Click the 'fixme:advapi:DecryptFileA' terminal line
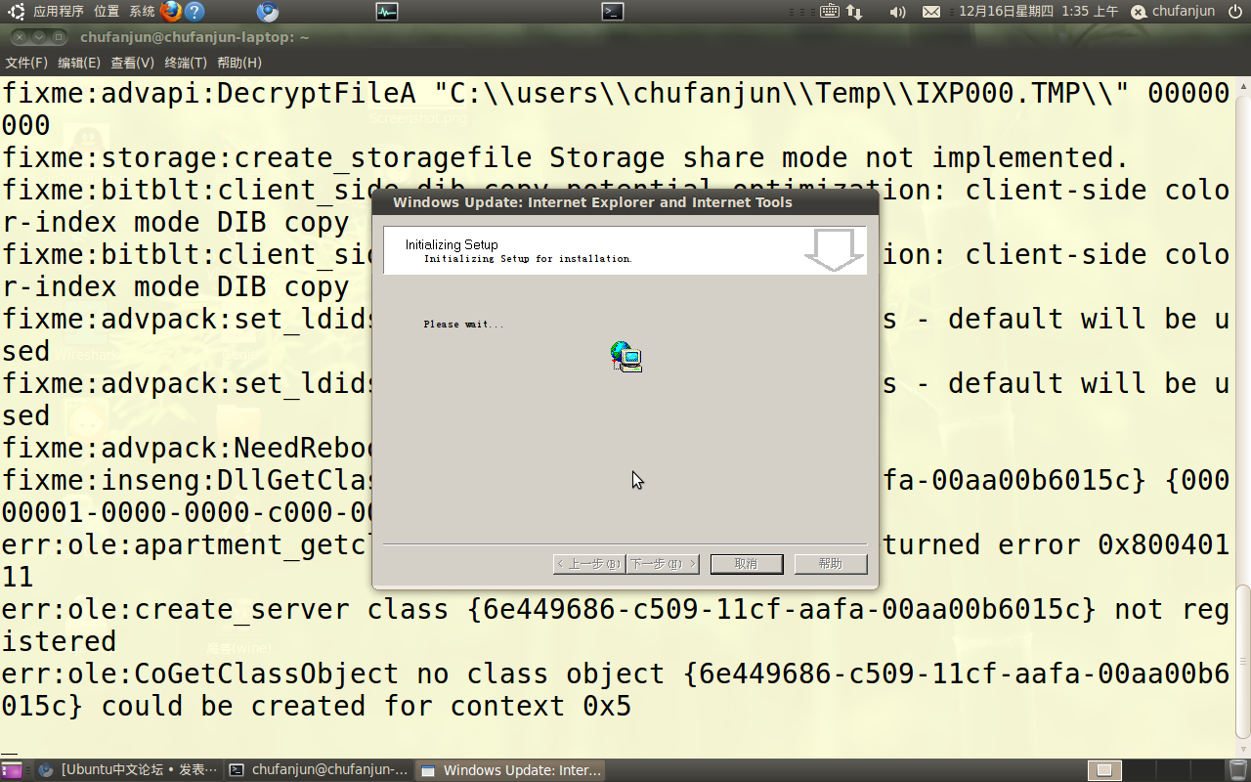This screenshot has height=782, width=1251. click(616, 109)
